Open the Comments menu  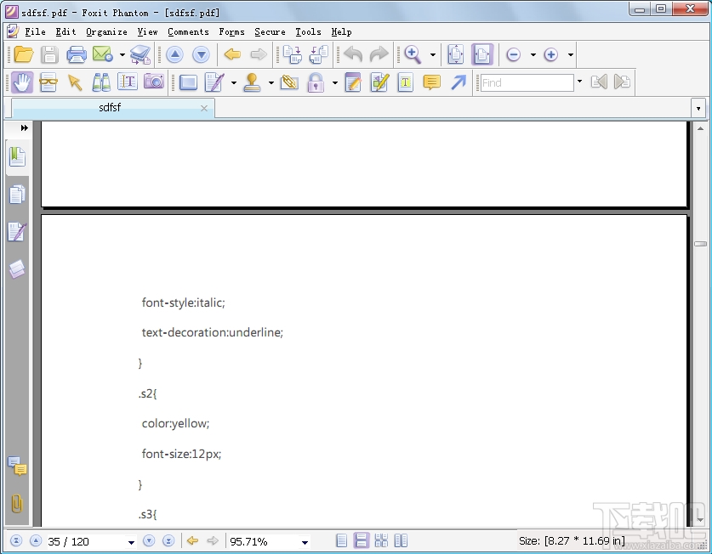(x=188, y=31)
